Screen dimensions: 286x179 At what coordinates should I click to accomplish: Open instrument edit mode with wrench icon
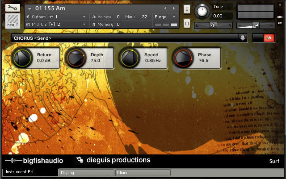coord(13,8)
